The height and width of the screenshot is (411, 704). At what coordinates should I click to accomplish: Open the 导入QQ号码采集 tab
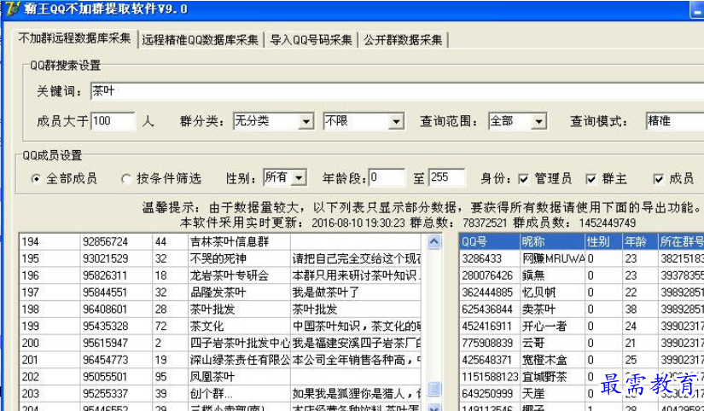(311, 40)
